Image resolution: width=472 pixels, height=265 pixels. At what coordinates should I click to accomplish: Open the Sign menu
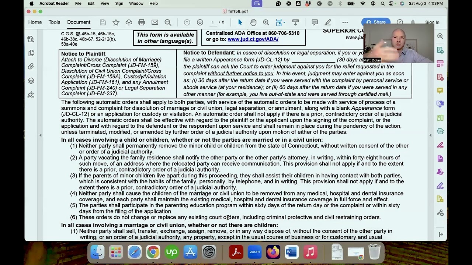(x=119, y=3)
